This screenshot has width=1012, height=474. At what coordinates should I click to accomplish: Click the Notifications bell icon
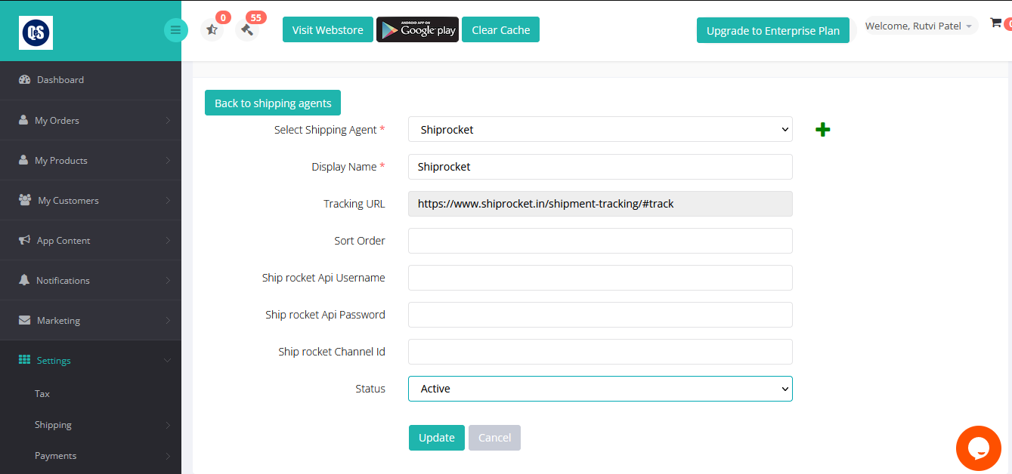pos(23,280)
